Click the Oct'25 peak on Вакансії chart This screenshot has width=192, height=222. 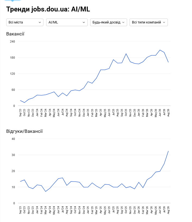pos(126,54)
